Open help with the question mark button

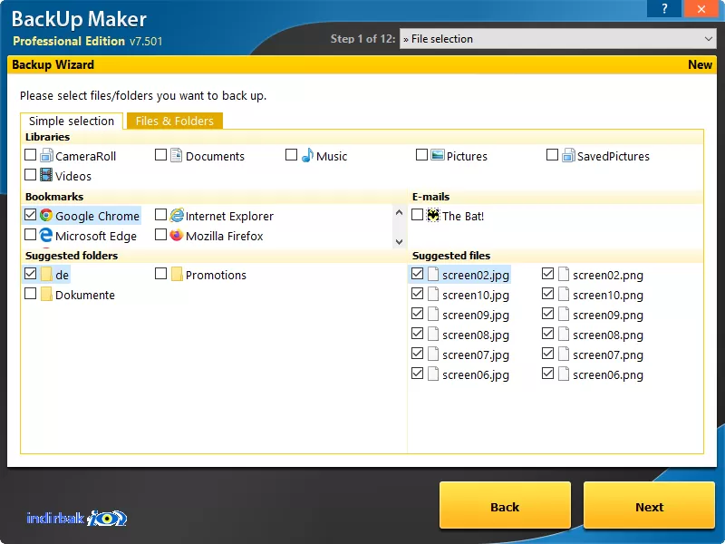tap(664, 8)
